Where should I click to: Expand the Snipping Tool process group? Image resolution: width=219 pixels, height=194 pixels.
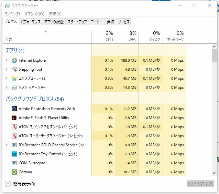click(x=6, y=69)
